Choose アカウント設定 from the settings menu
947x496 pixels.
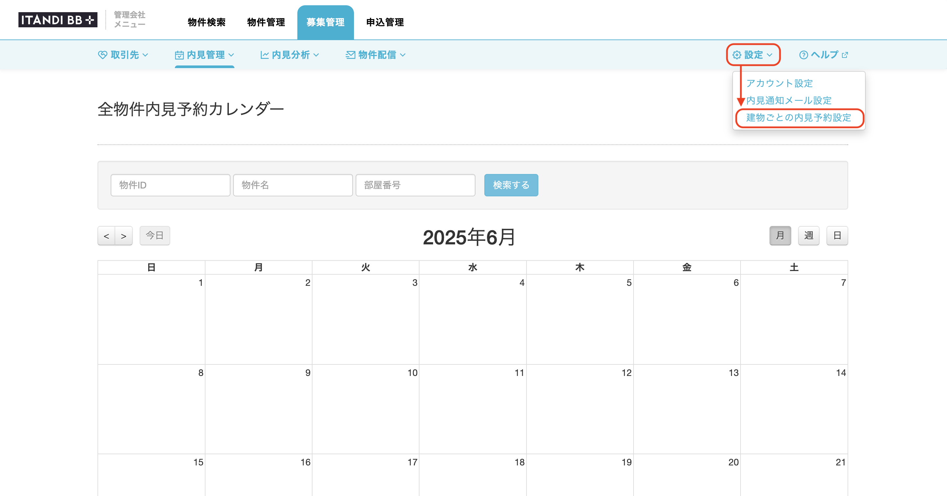pyautogui.click(x=779, y=83)
